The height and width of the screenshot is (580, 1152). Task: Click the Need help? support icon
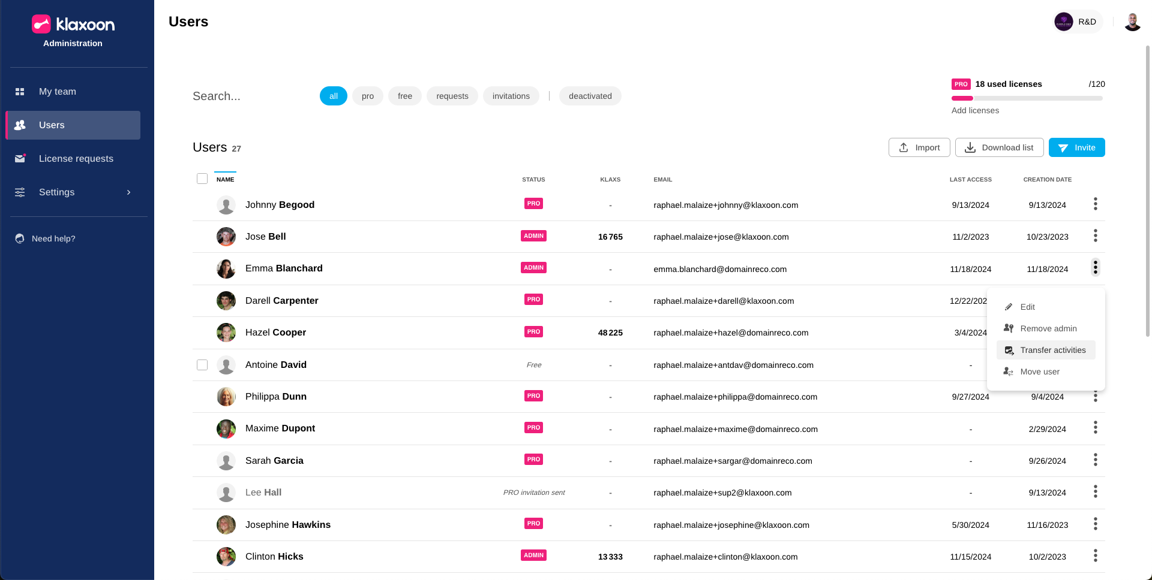[x=20, y=238]
